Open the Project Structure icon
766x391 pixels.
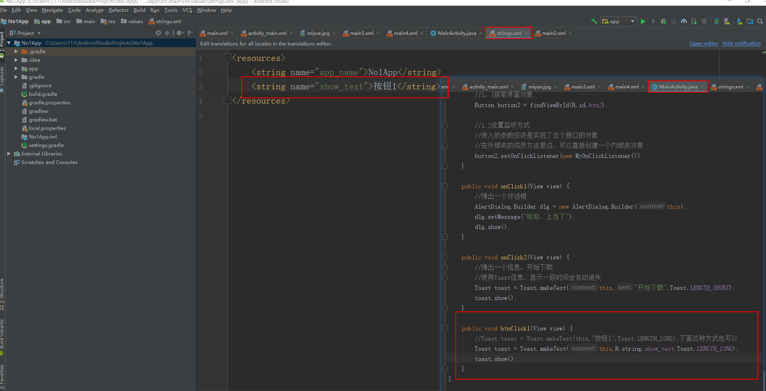(x=750, y=21)
